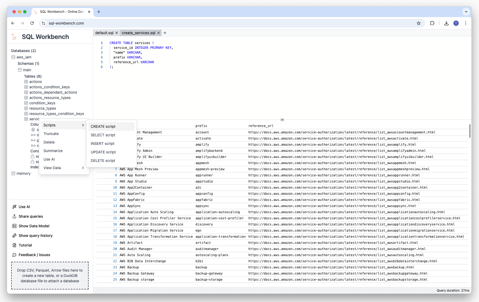Expand the View Data submenu chevron
Viewport: 479px width, 302px height.
tap(83, 168)
